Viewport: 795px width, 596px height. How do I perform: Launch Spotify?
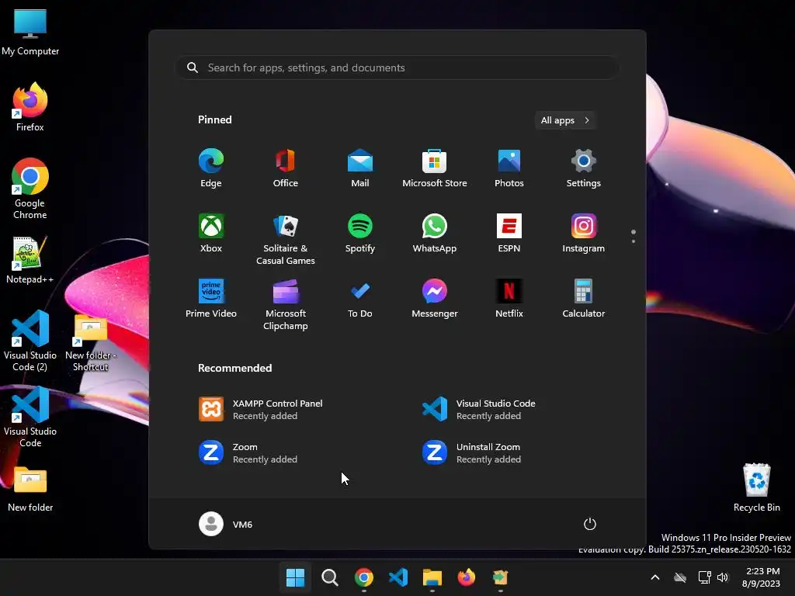(x=360, y=234)
